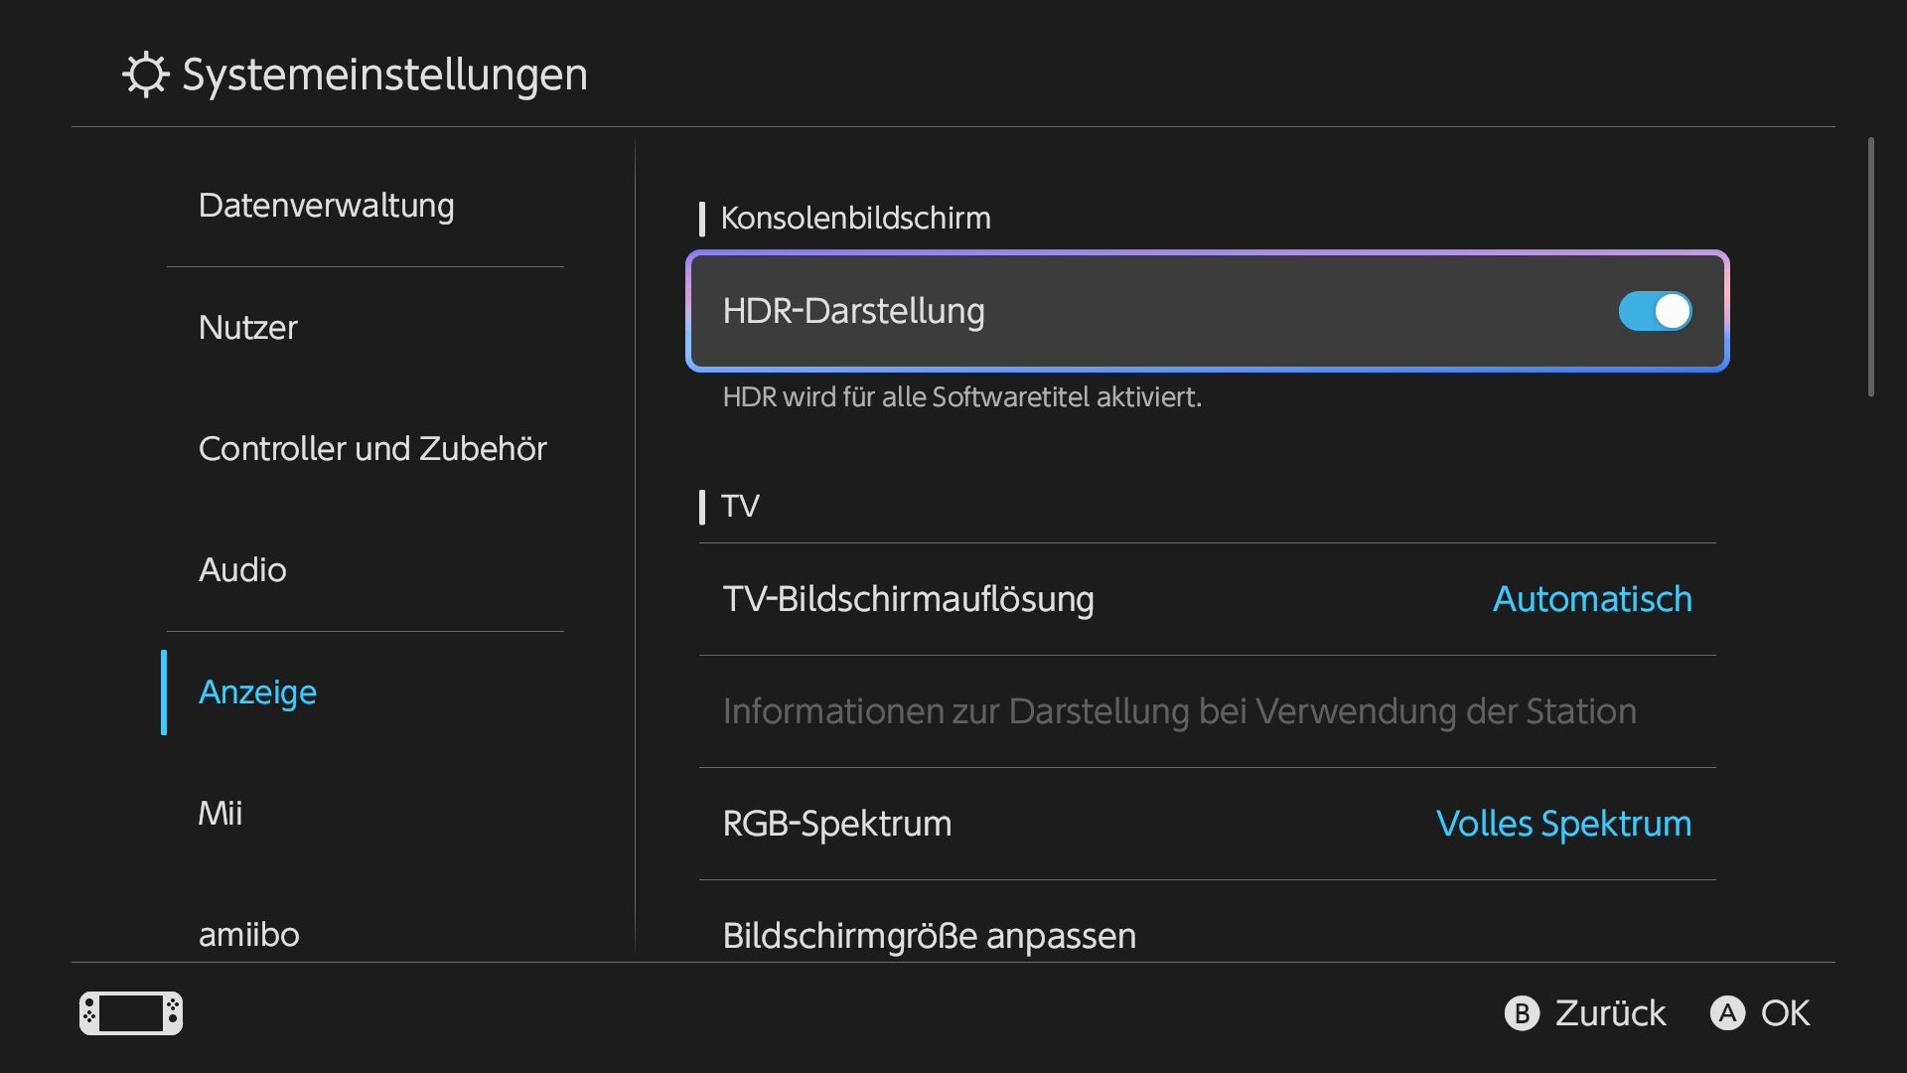Screen dimensions: 1907x1073
Task: Open the Automatisch TV resolution value
Action: click(1592, 599)
